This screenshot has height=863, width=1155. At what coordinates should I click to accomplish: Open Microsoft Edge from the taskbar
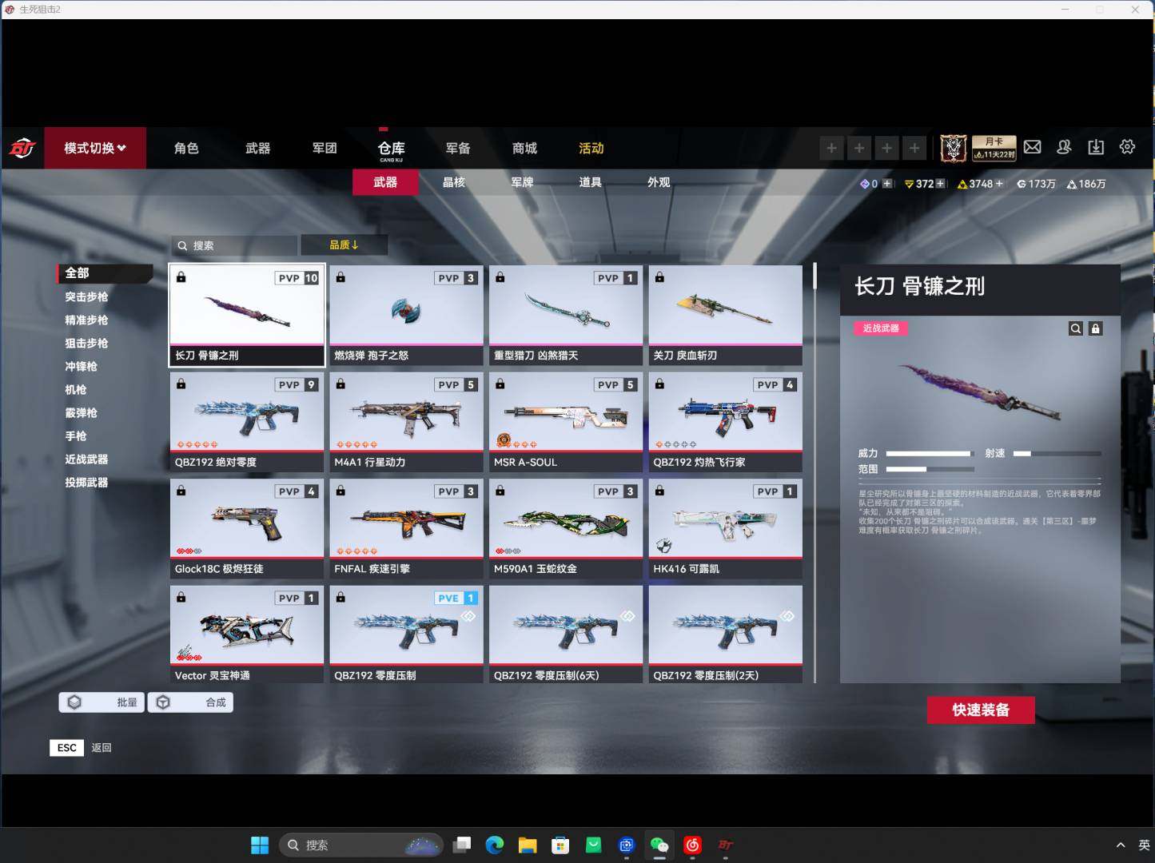click(x=495, y=845)
